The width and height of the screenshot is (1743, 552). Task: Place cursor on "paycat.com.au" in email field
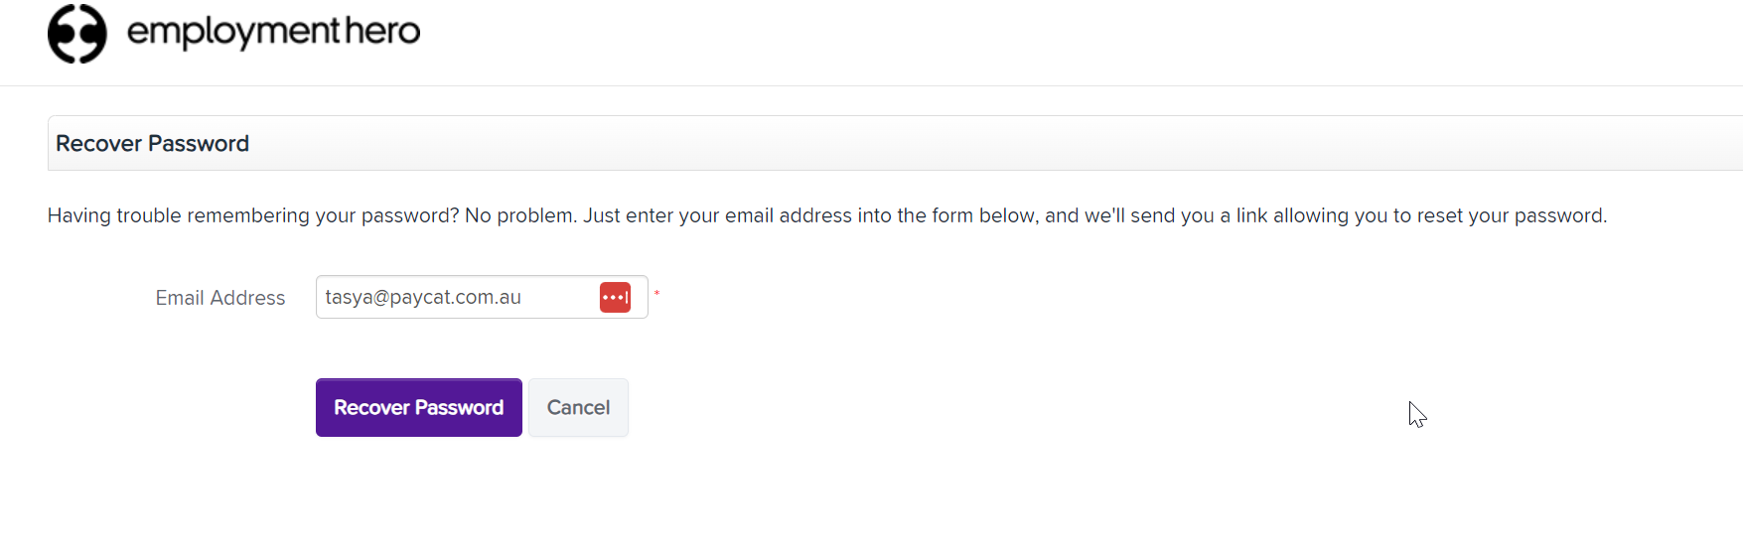[455, 297]
